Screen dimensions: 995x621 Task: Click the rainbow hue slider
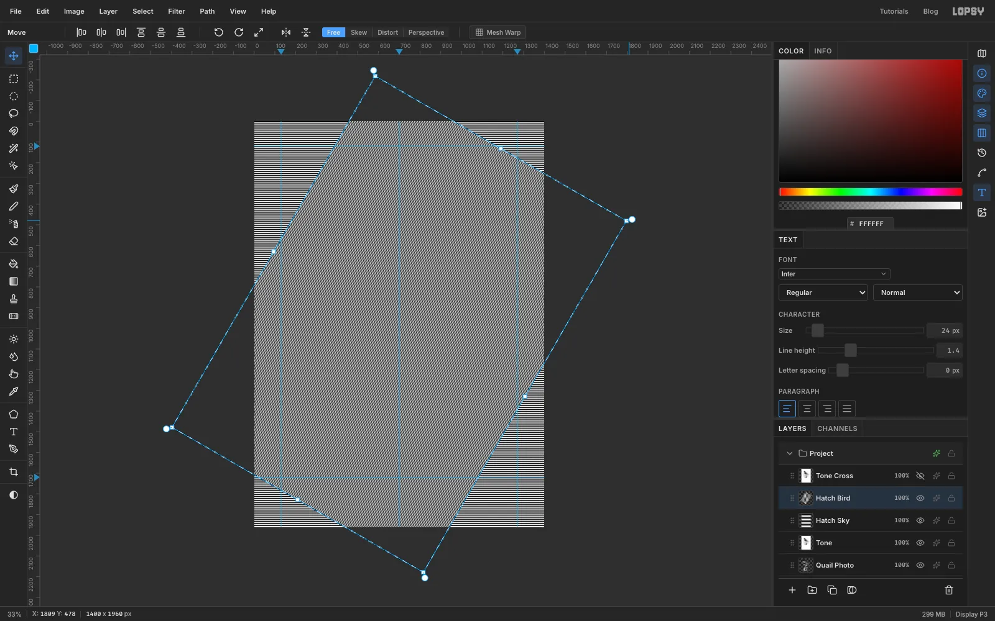[871, 192]
